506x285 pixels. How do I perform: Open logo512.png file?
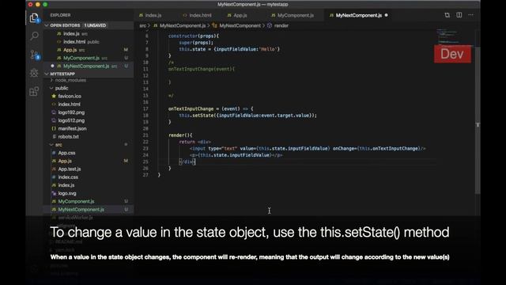(x=71, y=120)
